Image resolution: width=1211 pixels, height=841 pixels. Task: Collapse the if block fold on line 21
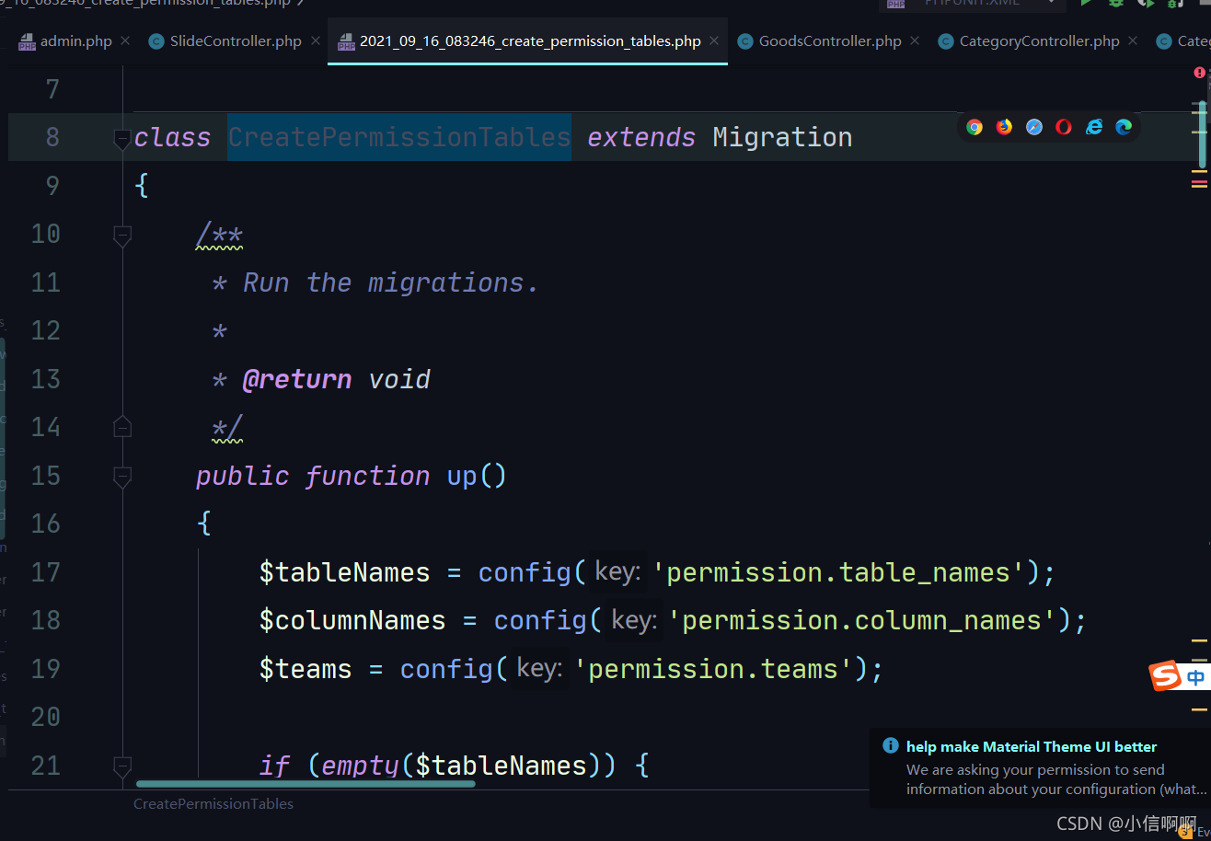(x=121, y=766)
